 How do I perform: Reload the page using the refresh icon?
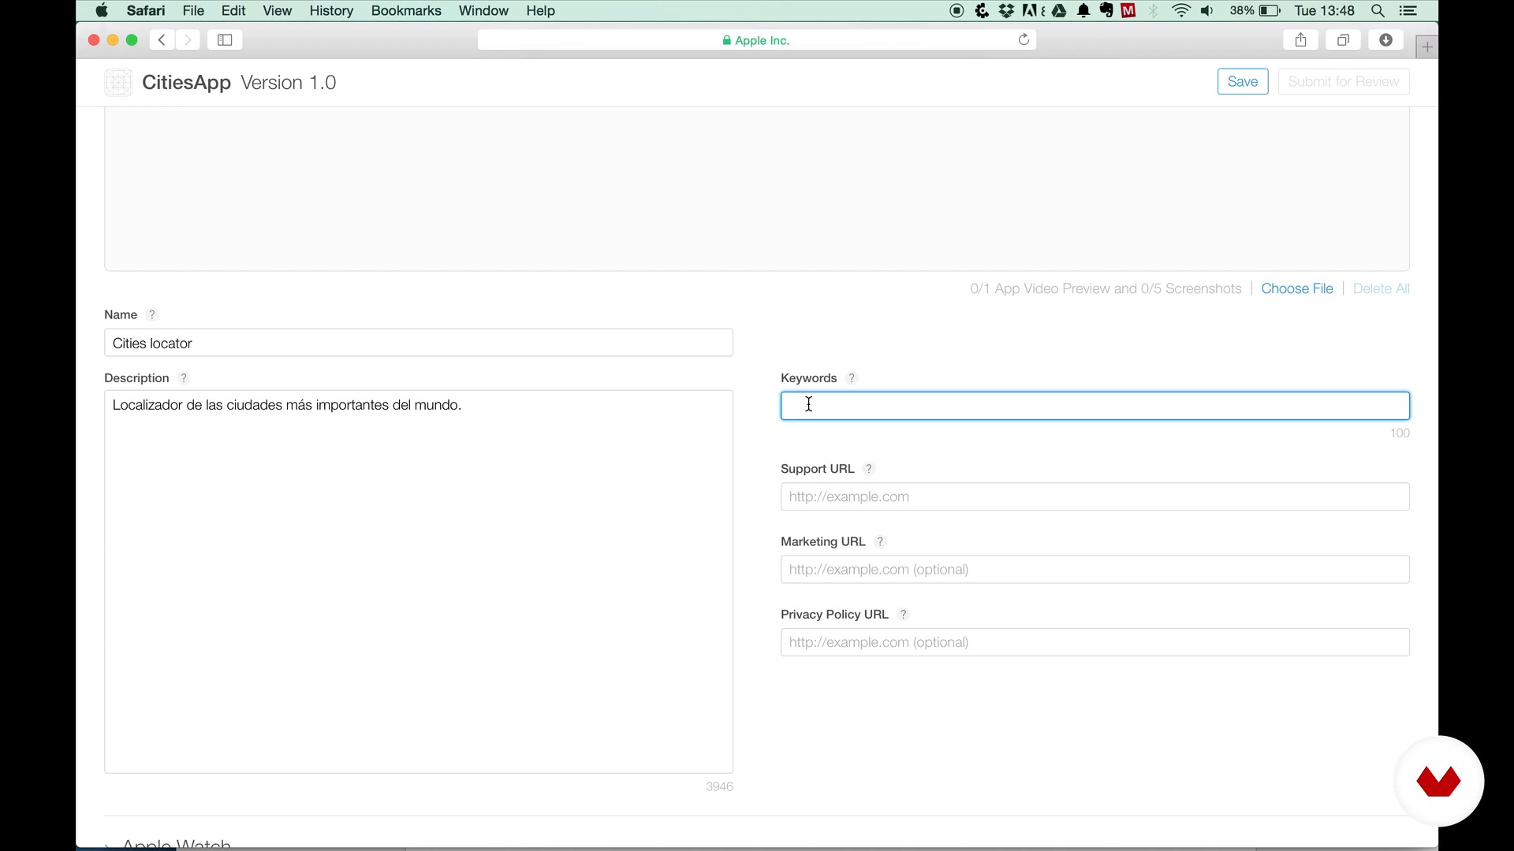point(1024,40)
